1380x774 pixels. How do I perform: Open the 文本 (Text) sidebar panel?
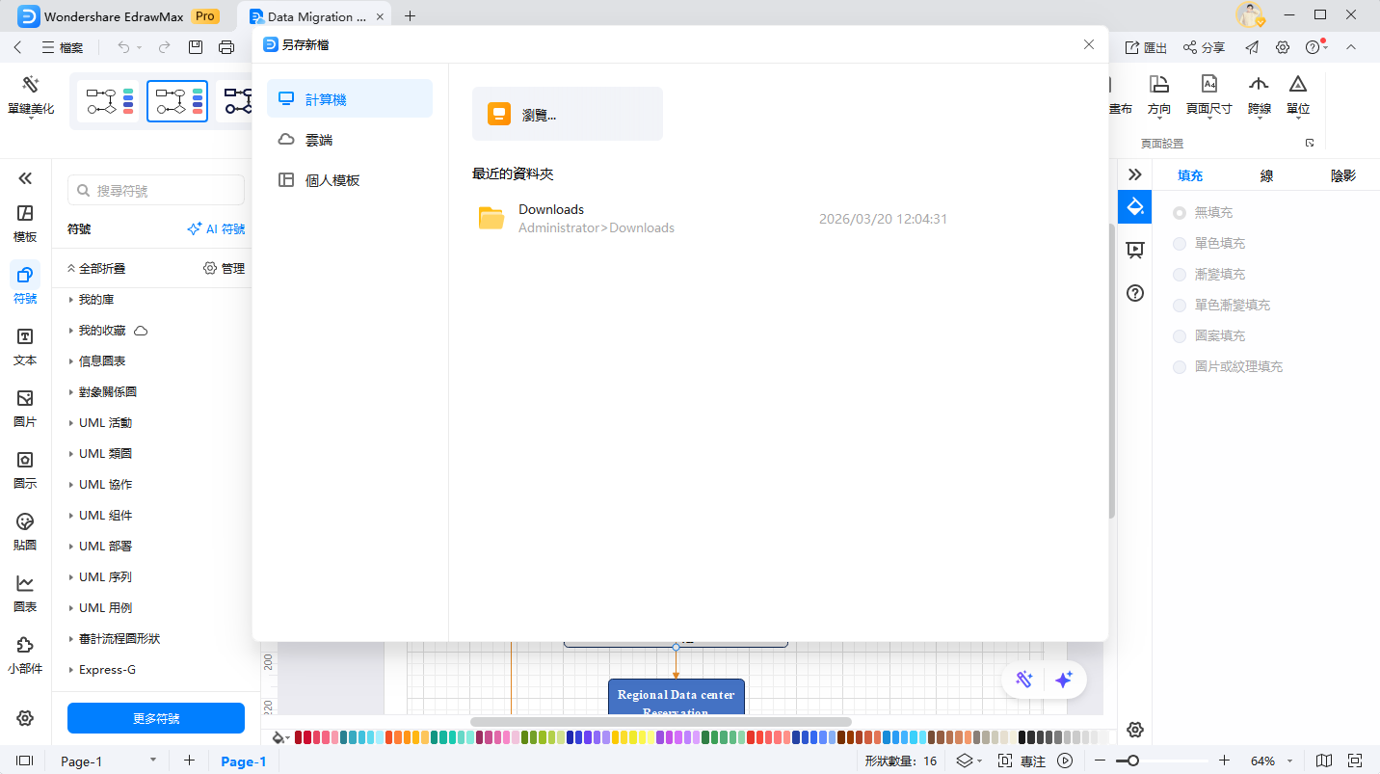point(25,346)
